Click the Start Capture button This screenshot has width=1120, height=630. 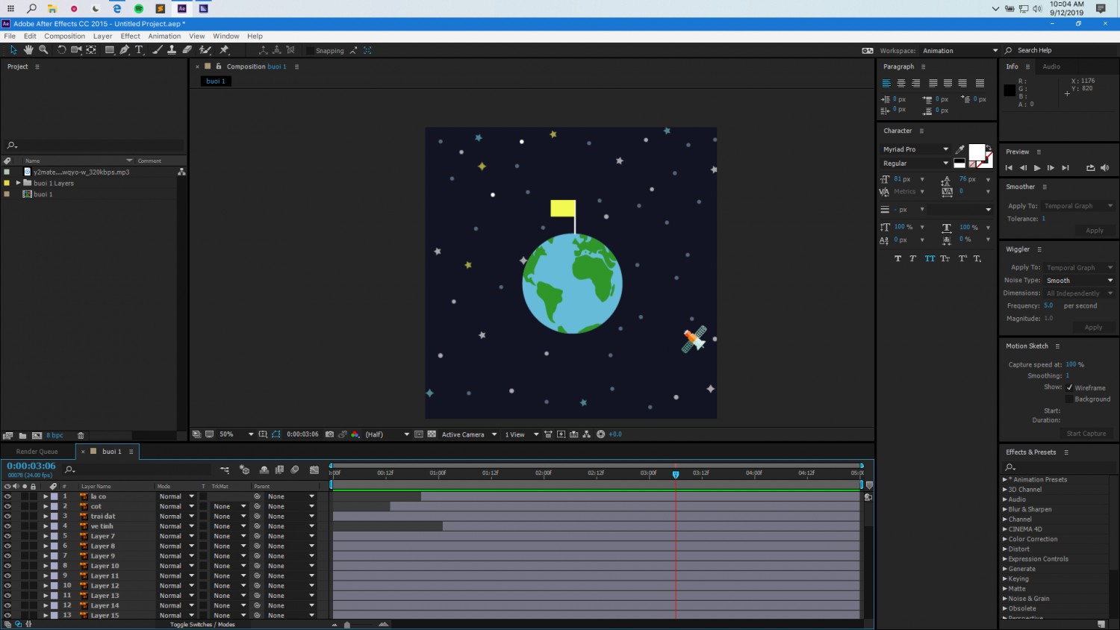[x=1086, y=434]
